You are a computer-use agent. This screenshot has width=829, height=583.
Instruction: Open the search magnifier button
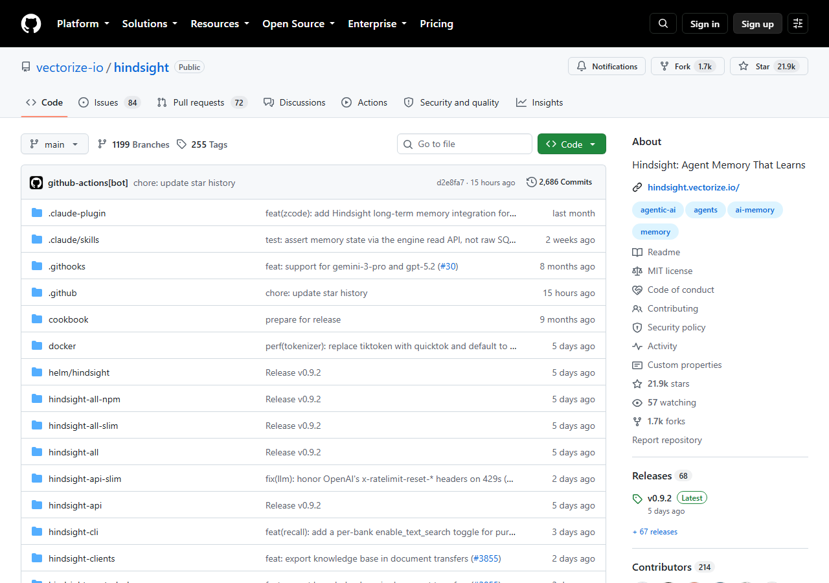click(663, 23)
